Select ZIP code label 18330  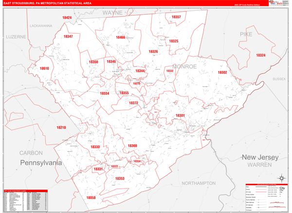point(95,147)
